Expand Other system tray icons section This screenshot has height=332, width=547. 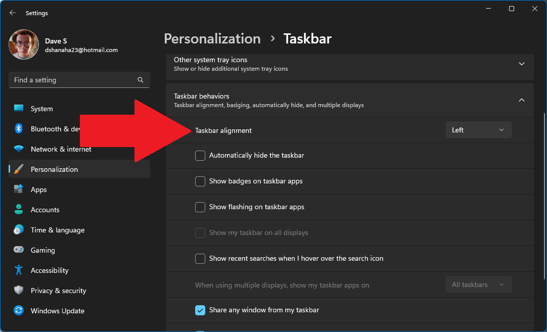point(521,64)
